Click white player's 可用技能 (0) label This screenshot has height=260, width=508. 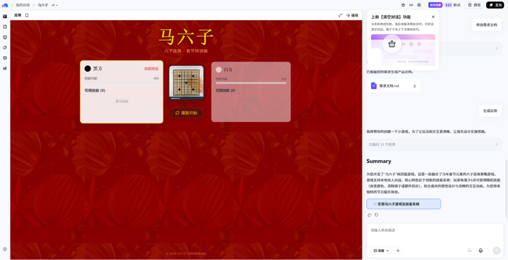[225, 91]
